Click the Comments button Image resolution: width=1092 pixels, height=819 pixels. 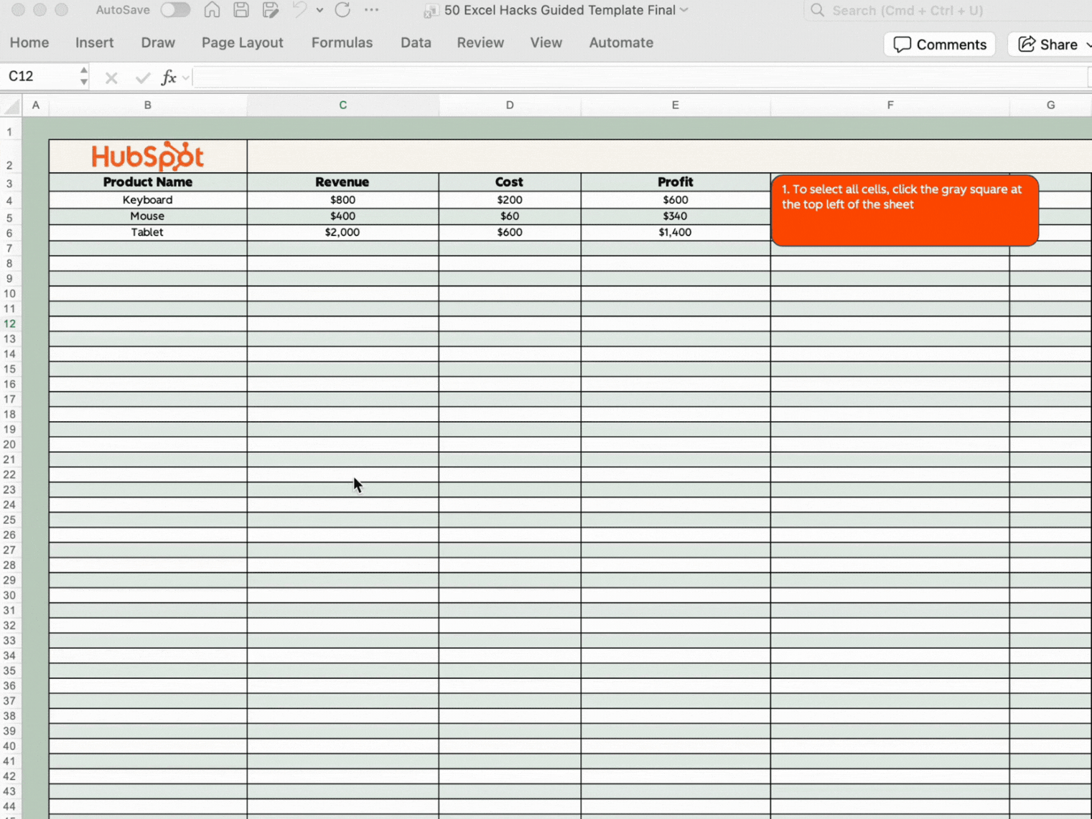(939, 45)
